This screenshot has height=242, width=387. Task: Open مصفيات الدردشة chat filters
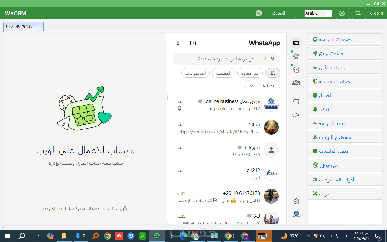point(345,39)
